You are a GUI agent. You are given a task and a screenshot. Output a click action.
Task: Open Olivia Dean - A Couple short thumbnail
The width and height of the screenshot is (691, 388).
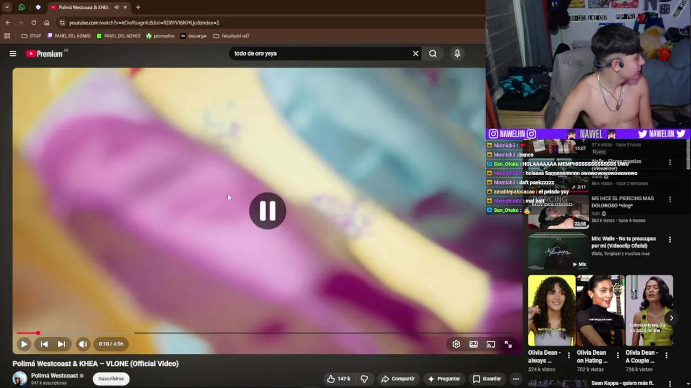click(x=649, y=310)
